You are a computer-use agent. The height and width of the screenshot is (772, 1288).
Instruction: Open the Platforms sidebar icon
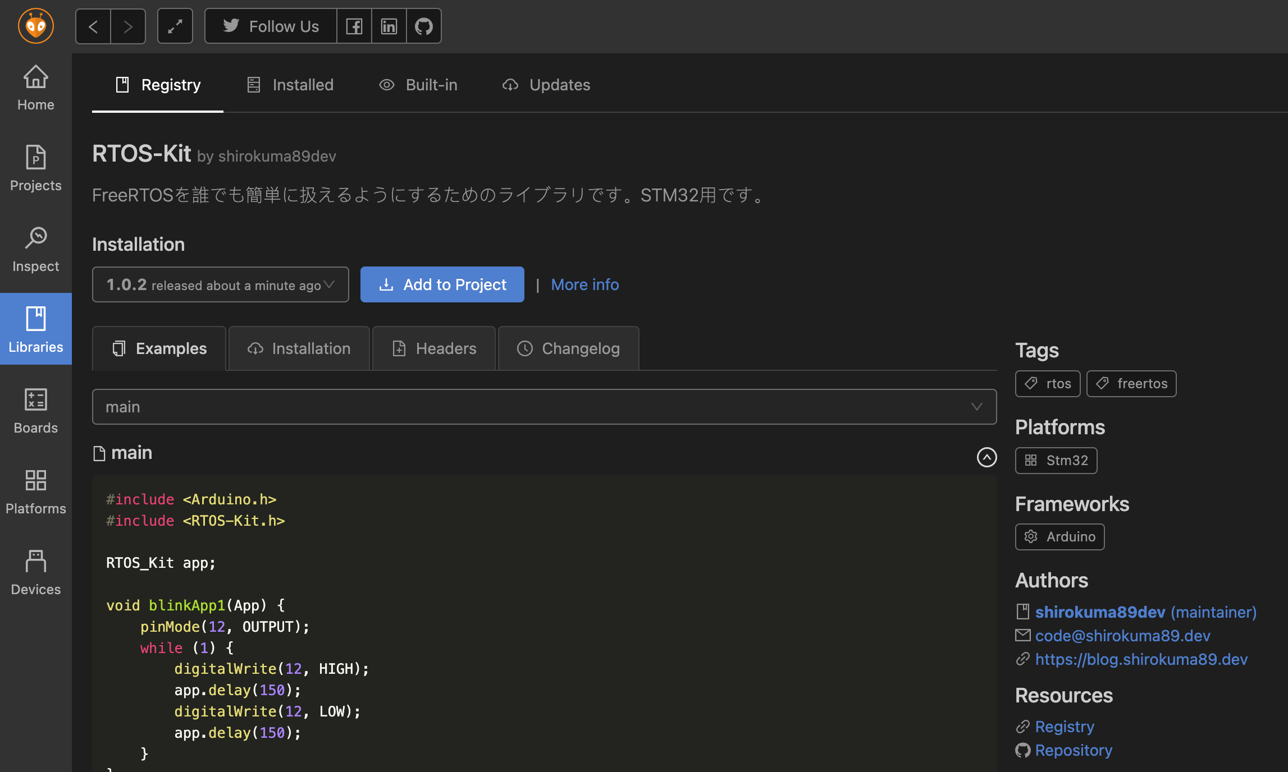35,491
